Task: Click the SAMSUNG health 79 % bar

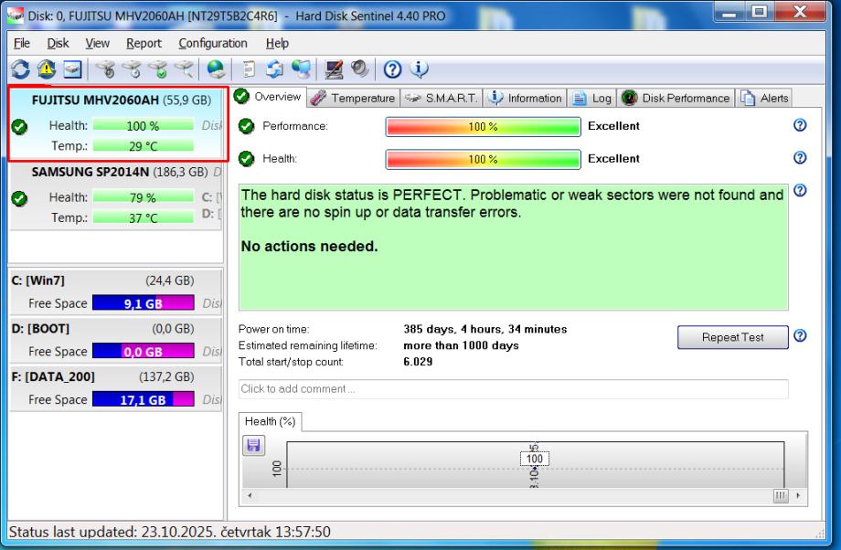Action: [144, 197]
